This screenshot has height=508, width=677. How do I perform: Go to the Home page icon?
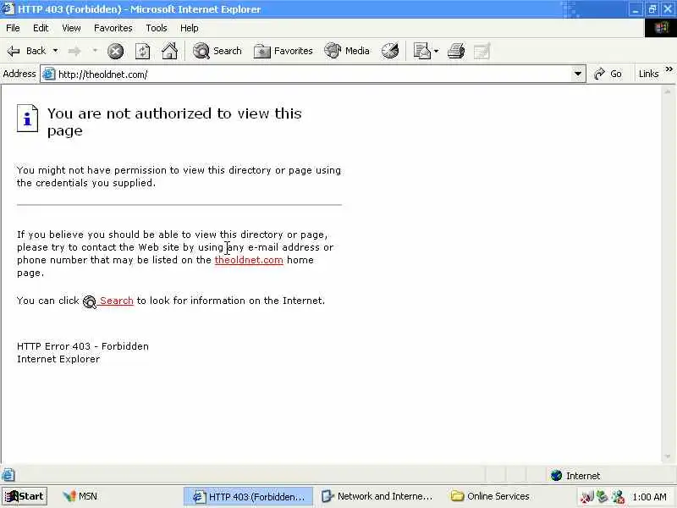coord(169,51)
